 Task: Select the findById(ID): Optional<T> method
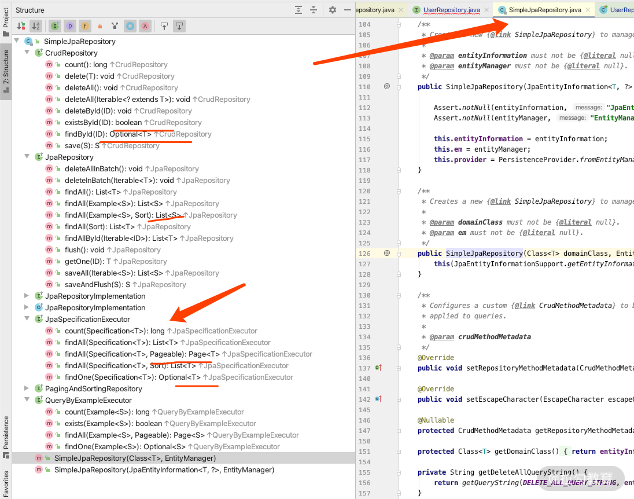pos(183,134)
